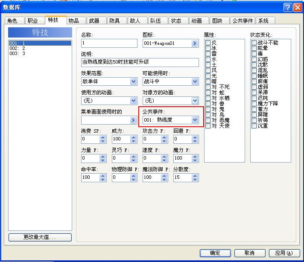Increase the 物理防御 F value
This screenshot has height=262, width=304.
[133, 176]
